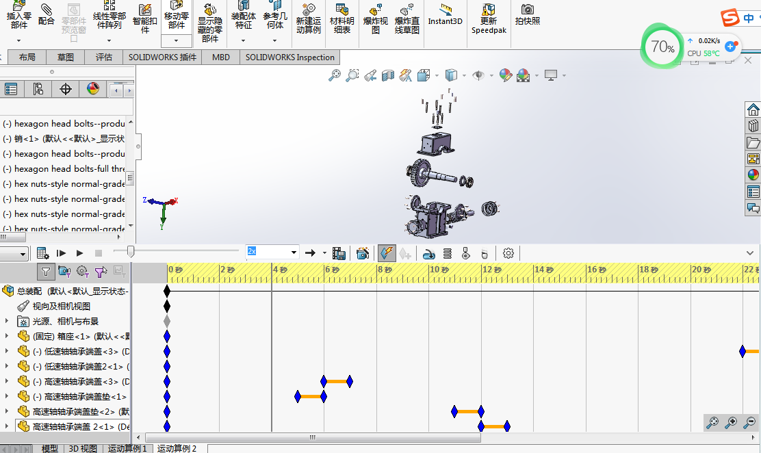This screenshot has height=453, width=761.
Task: Click the Smart Fasteners (智能扣件) tool
Action: click(144, 19)
